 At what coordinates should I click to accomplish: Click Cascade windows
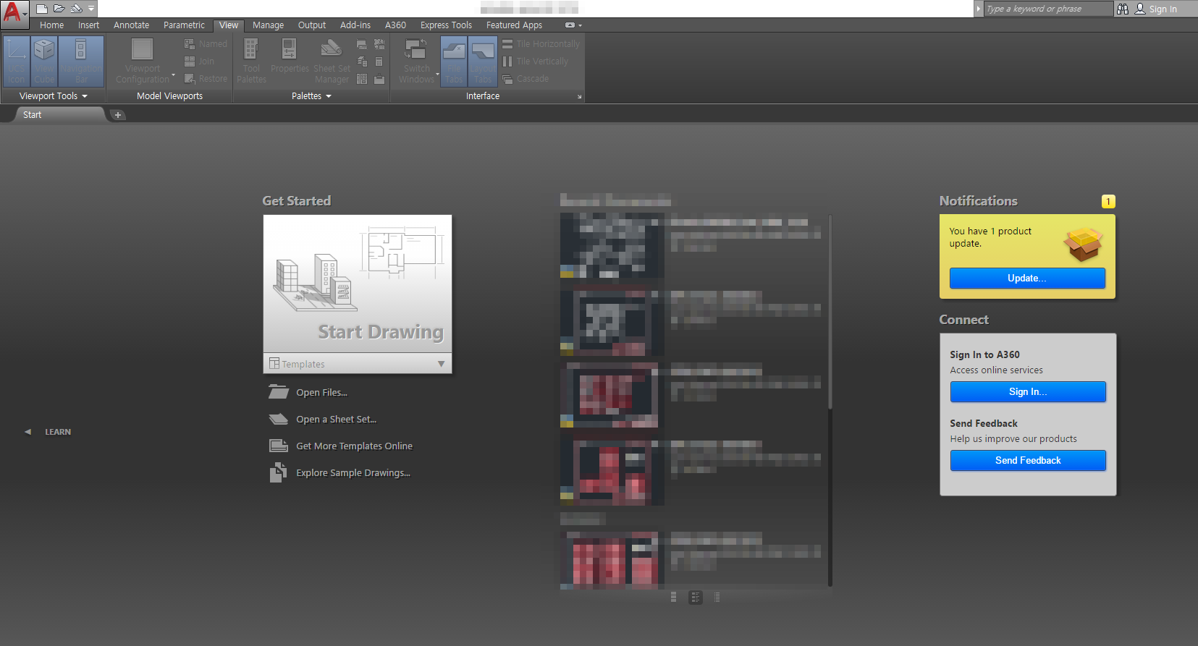point(526,79)
